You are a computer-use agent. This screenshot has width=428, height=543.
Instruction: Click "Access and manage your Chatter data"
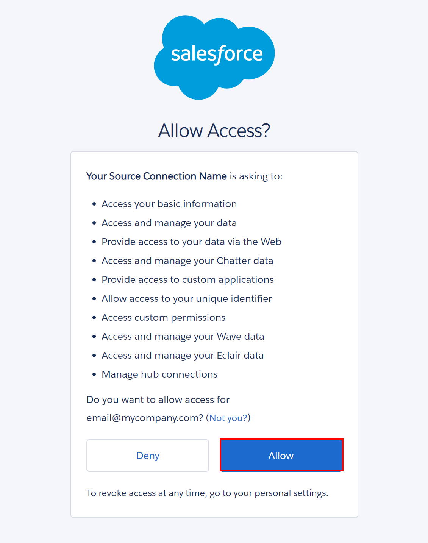pyautogui.click(x=187, y=261)
